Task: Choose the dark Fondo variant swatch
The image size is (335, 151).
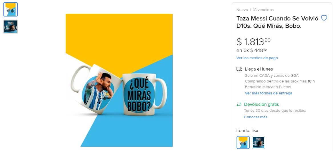Action: [258, 142]
